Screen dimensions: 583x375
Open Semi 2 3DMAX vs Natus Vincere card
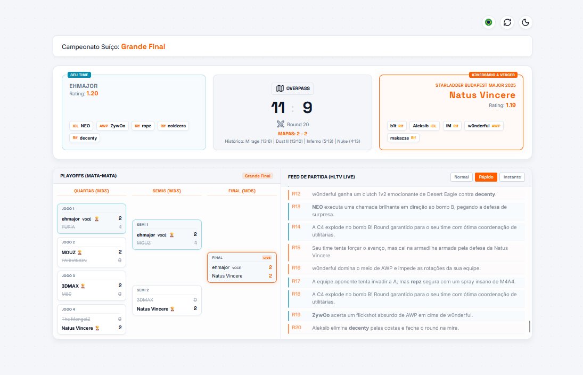tap(167, 300)
